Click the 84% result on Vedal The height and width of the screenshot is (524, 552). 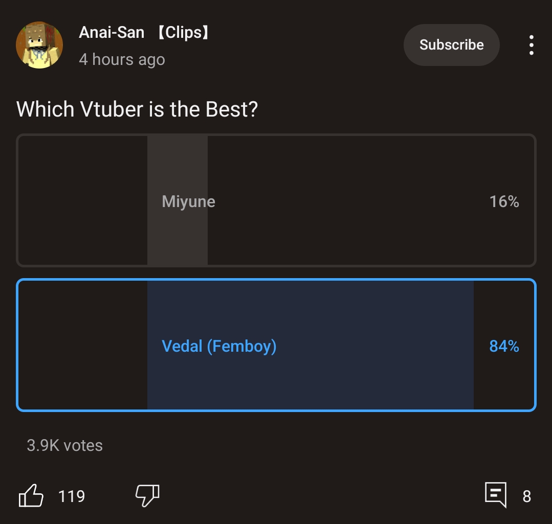click(x=504, y=346)
